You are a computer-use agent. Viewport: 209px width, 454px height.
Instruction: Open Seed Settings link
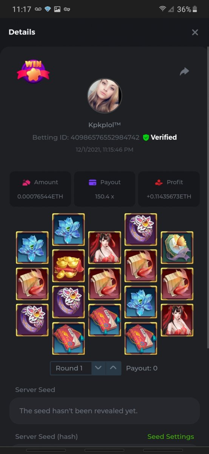(x=171, y=437)
